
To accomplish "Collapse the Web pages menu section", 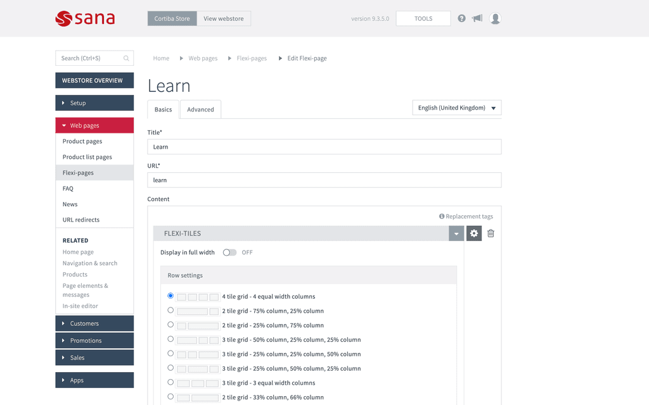I will [94, 125].
